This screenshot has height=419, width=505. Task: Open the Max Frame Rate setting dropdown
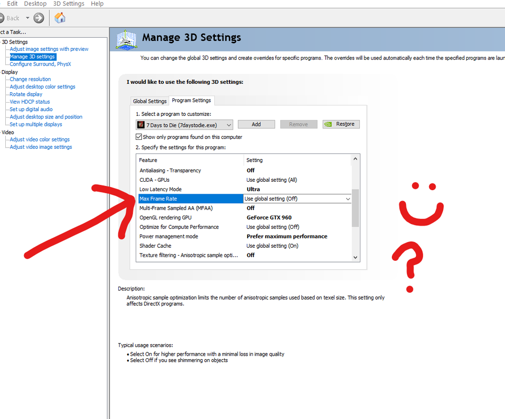tap(348, 199)
